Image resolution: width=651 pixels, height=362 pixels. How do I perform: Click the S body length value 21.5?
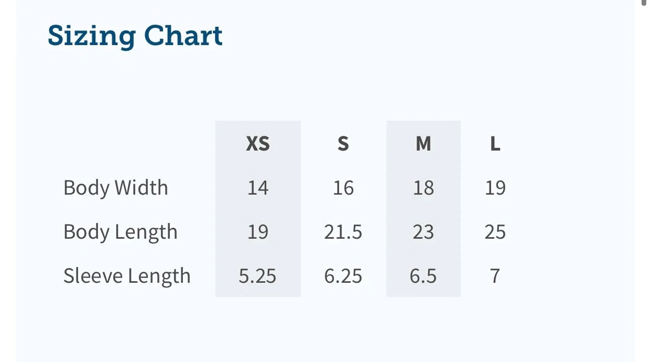click(x=343, y=232)
